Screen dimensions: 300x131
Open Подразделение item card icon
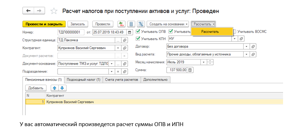pos(125,72)
